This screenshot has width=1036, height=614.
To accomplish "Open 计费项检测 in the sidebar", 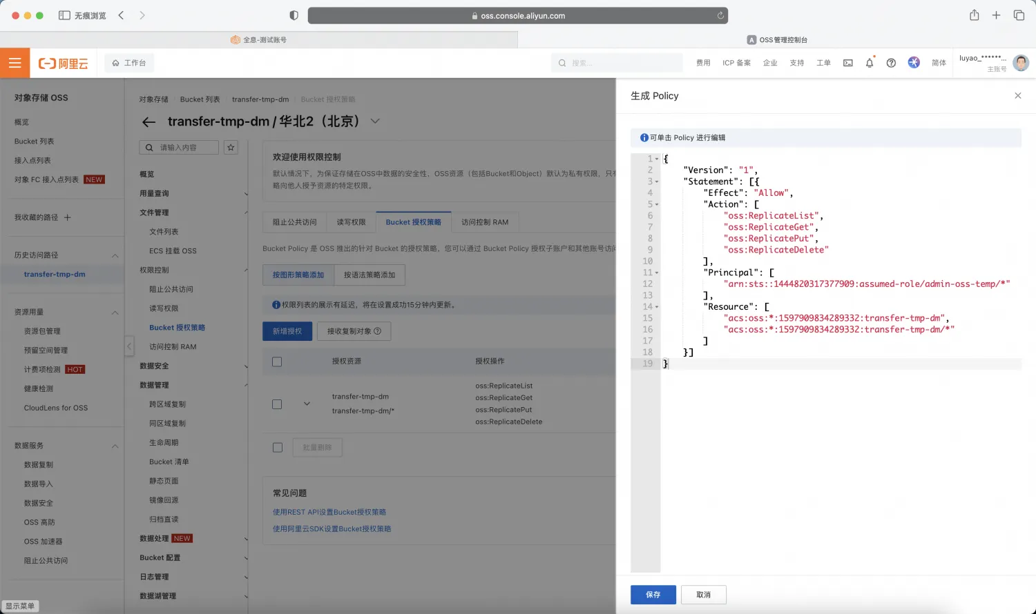I will click(x=42, y=370).
